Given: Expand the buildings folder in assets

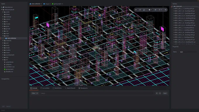Looking at the screenshot, I should coord(3,17).
